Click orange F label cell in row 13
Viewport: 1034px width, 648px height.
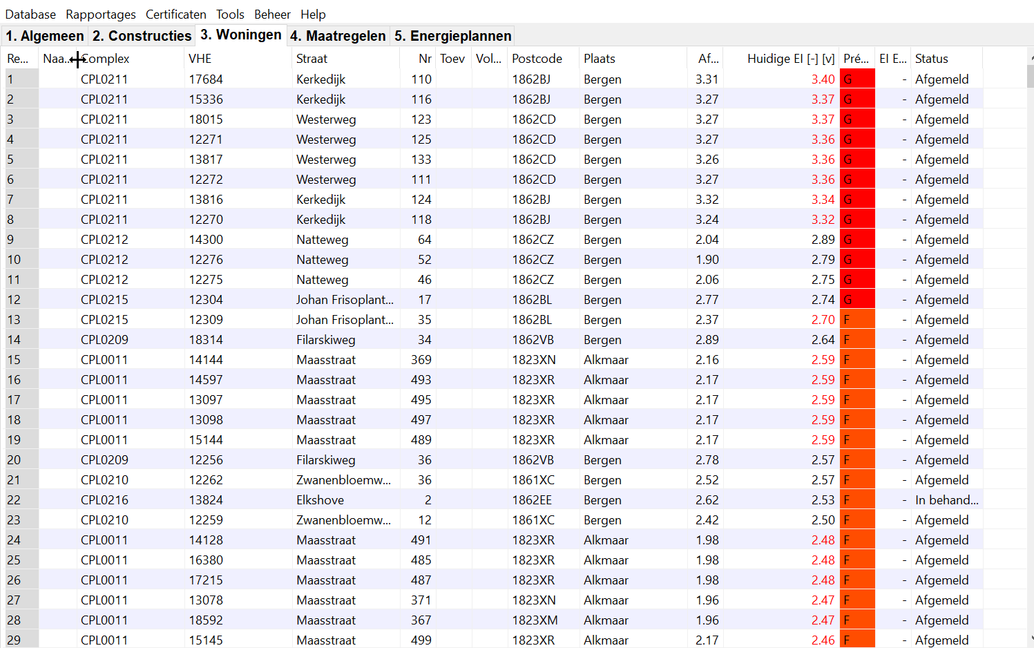tap(857, 319)
